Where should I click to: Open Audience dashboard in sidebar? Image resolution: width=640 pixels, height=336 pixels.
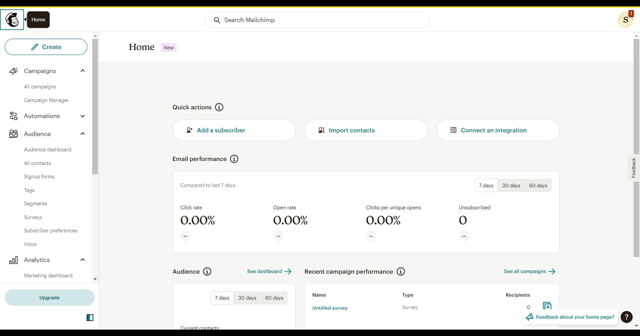coord(47,150)
